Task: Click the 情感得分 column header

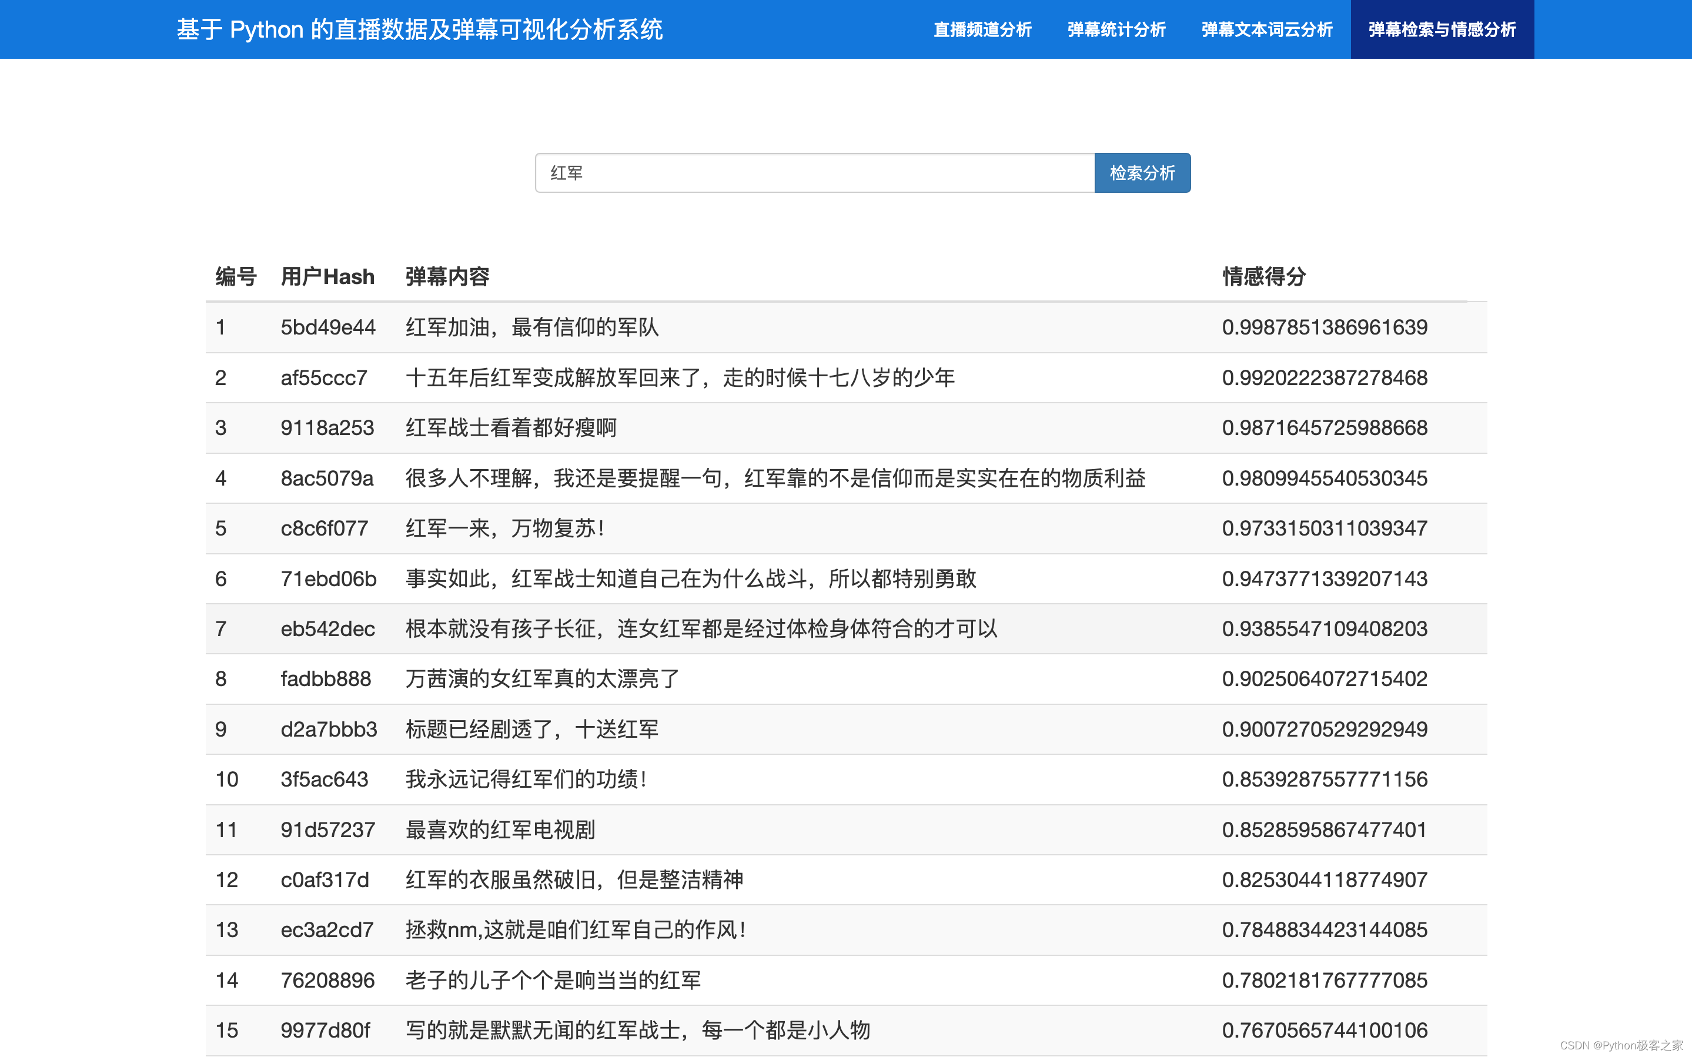Action: pos(1263,277)
